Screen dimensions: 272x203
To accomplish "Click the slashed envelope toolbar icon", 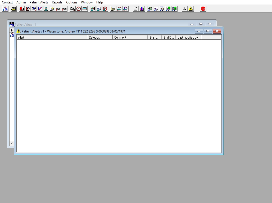I will click(72, 9).
